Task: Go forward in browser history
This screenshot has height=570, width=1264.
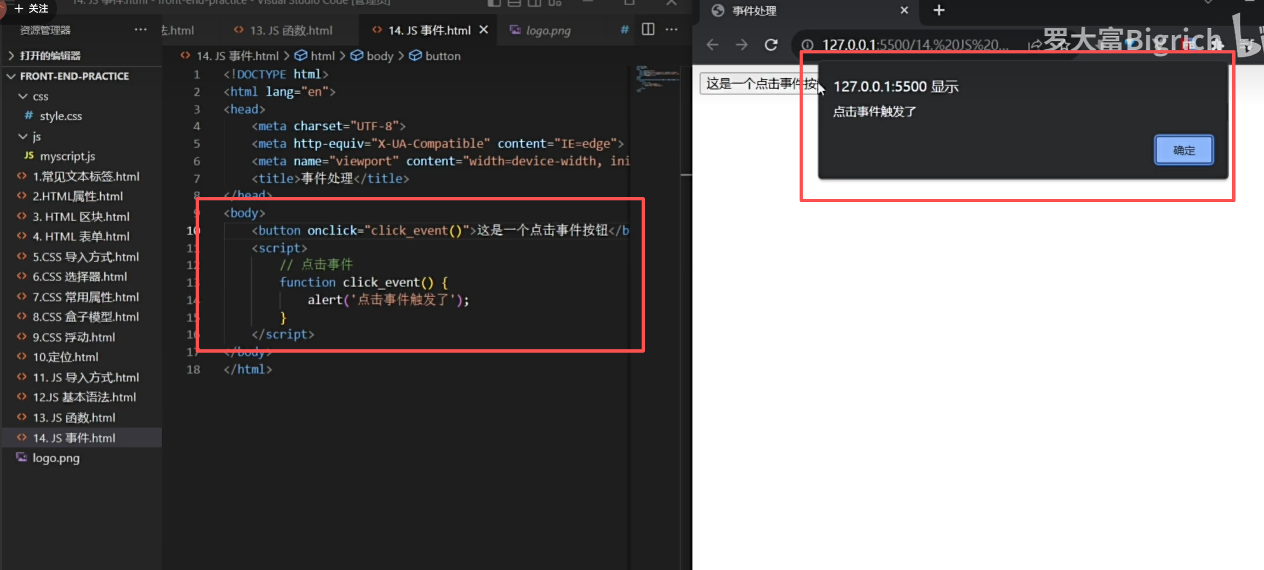Action: 741,44
